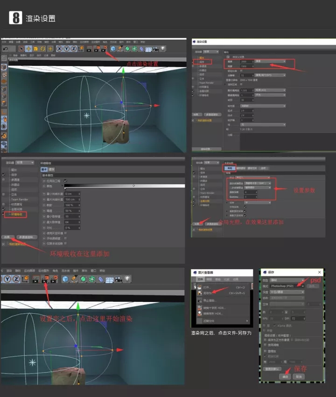Click the Snap 'S' icon in the left sidebar

pyautogui.click(x=4, y=126)
